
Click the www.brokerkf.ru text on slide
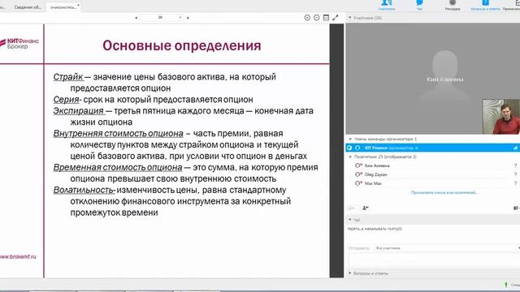tap(18, 256)
